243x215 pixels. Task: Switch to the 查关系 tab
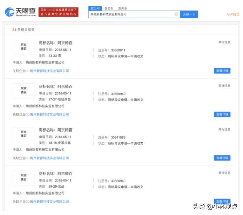pyautogui.click(x=123, y=8)
